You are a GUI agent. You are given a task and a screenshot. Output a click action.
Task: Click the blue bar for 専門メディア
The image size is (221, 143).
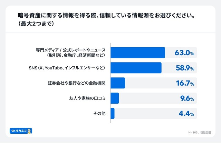(138, 53)
